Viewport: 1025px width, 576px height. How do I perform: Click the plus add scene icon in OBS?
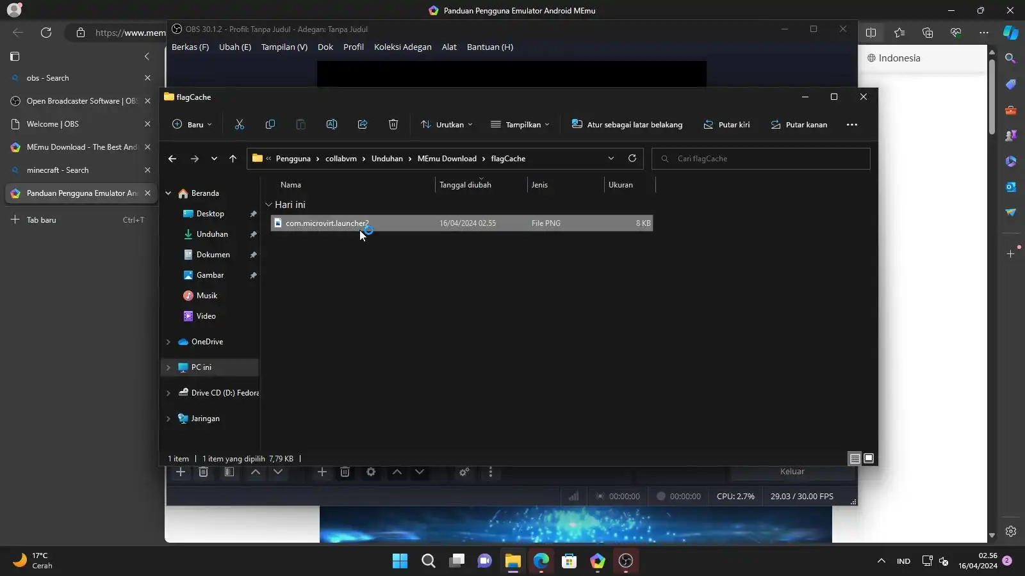coord(181,472)
